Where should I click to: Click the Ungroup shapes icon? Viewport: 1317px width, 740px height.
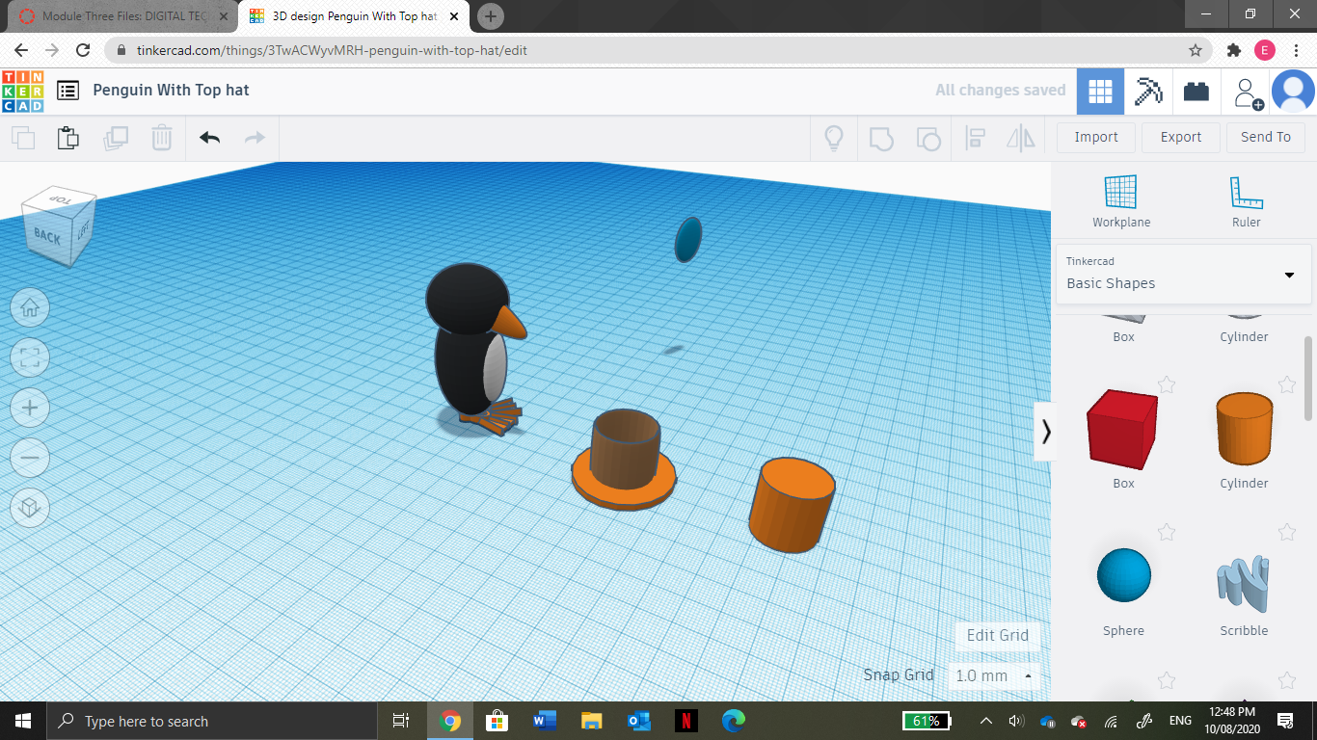coord(927,139)
